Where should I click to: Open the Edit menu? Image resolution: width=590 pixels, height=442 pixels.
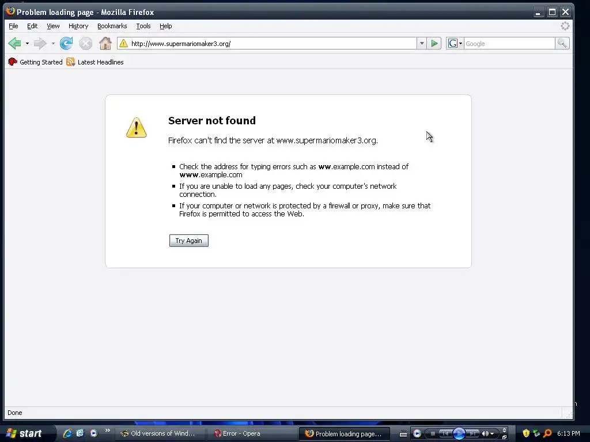[x=32, y=26]
